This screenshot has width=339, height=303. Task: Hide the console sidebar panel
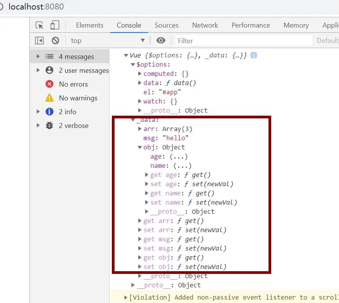coord(39,41)
